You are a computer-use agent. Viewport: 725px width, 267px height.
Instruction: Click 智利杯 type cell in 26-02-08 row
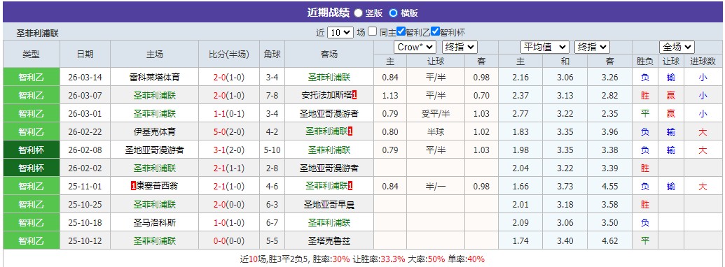32,150
